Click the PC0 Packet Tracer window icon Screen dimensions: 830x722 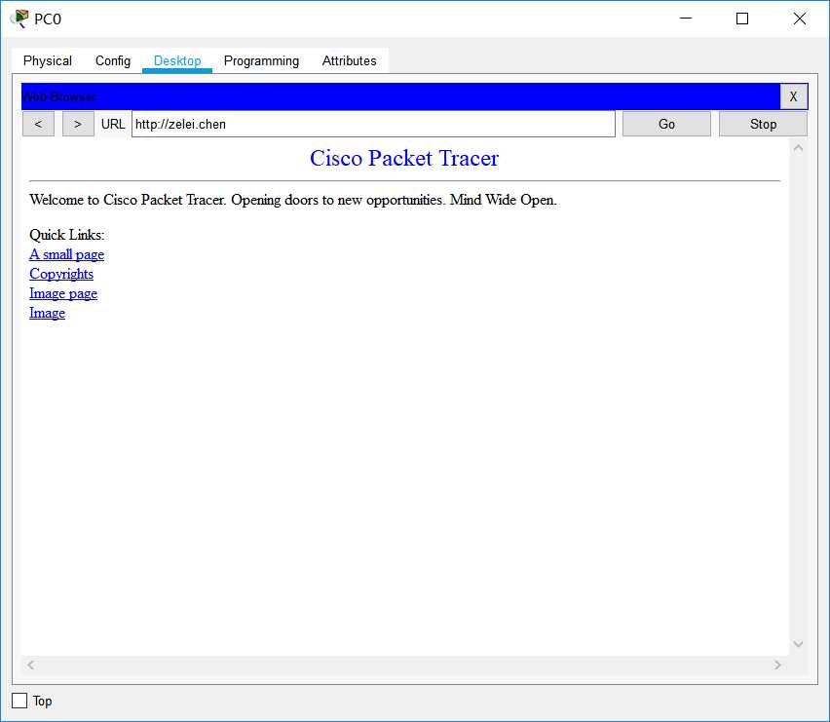click(x=19, y=19)
